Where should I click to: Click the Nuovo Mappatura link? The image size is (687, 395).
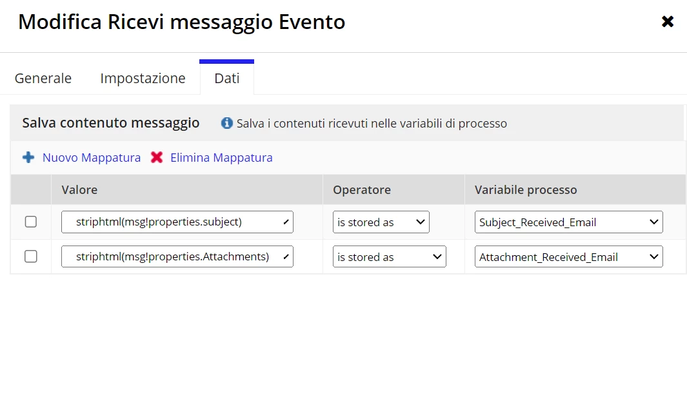click(x=92, y=157)
